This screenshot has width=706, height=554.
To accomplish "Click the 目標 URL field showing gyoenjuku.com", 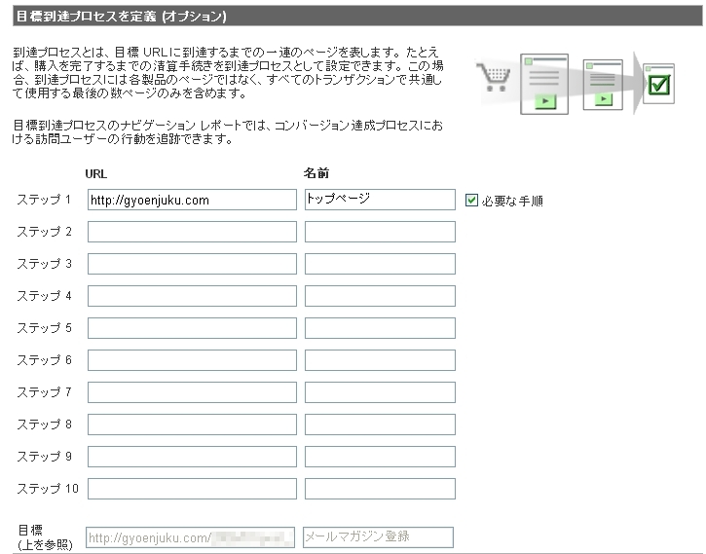I will (190, 537).
